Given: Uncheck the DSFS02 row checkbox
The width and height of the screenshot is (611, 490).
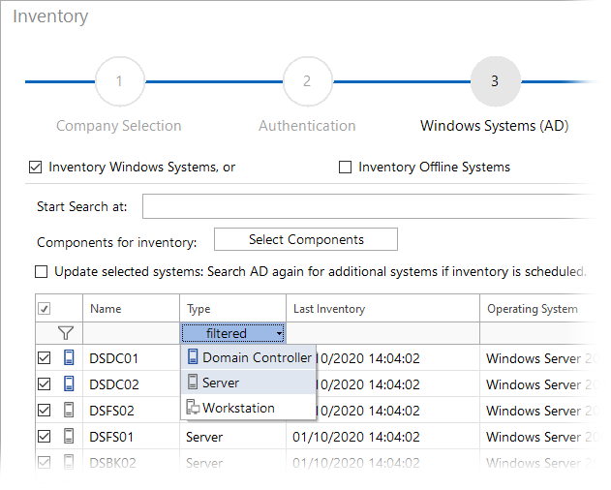Looking at the screenshot, I should coord(44,410).
